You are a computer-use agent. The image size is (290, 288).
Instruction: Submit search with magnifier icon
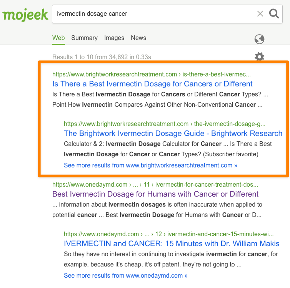point(274,14)
